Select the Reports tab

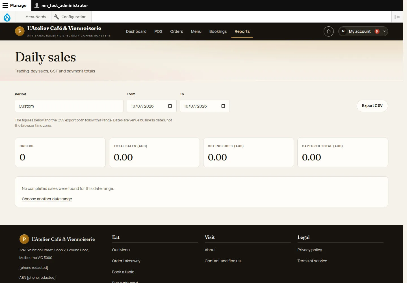tap(242, 31)
